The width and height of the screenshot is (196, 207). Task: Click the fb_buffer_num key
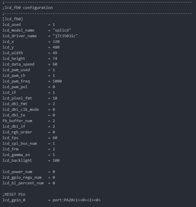tap(17, 121)
